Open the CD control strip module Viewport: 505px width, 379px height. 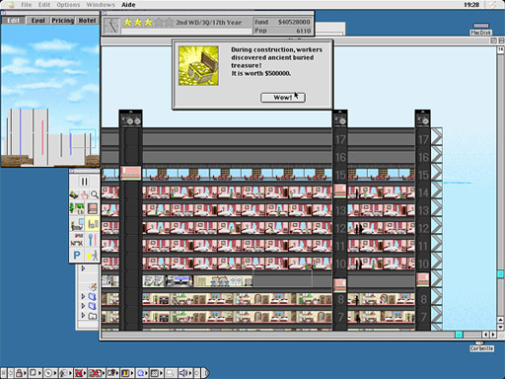pos(49,373)
